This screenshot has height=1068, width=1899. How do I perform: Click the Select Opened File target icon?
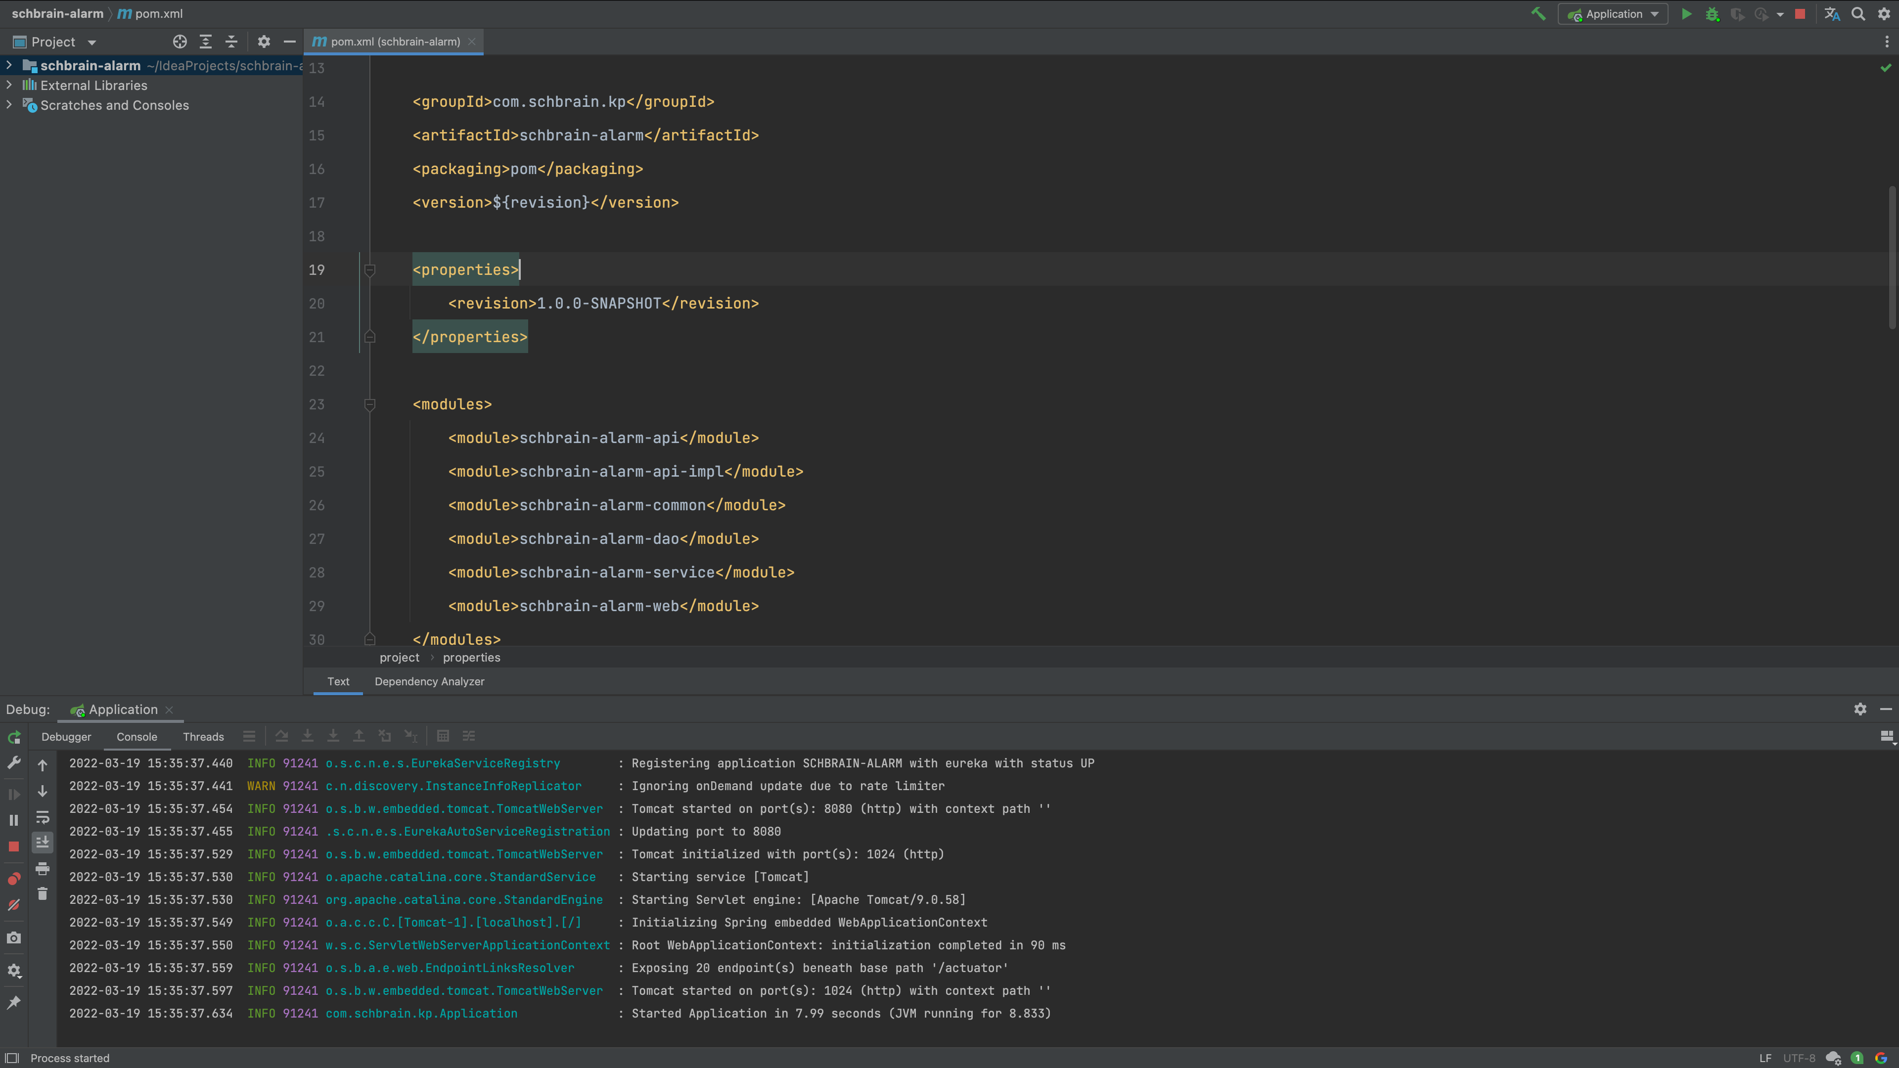pyautogui.click(x=180, y=42)
